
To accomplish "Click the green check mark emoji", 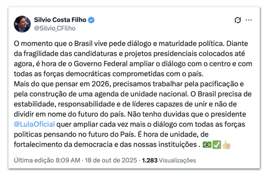I will 217,144.
